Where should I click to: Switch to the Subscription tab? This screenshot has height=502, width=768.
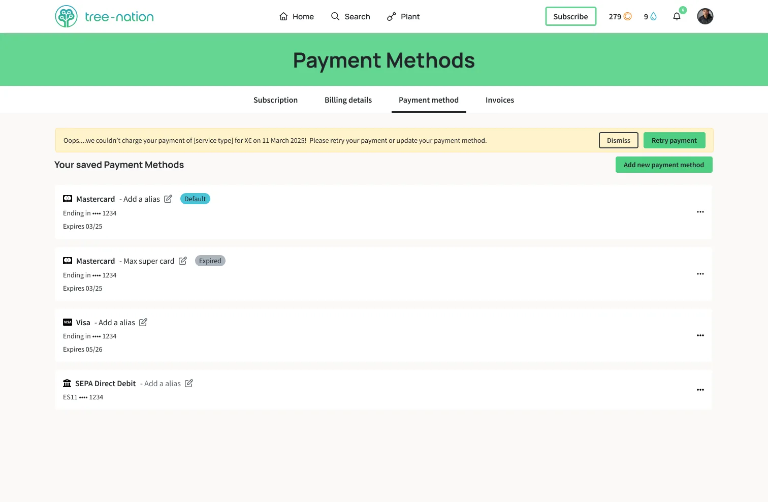pyautogui.click(x=275, y=100)
